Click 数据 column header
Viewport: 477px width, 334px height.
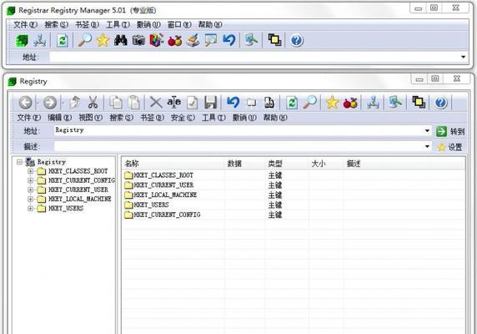pos(244,164)
